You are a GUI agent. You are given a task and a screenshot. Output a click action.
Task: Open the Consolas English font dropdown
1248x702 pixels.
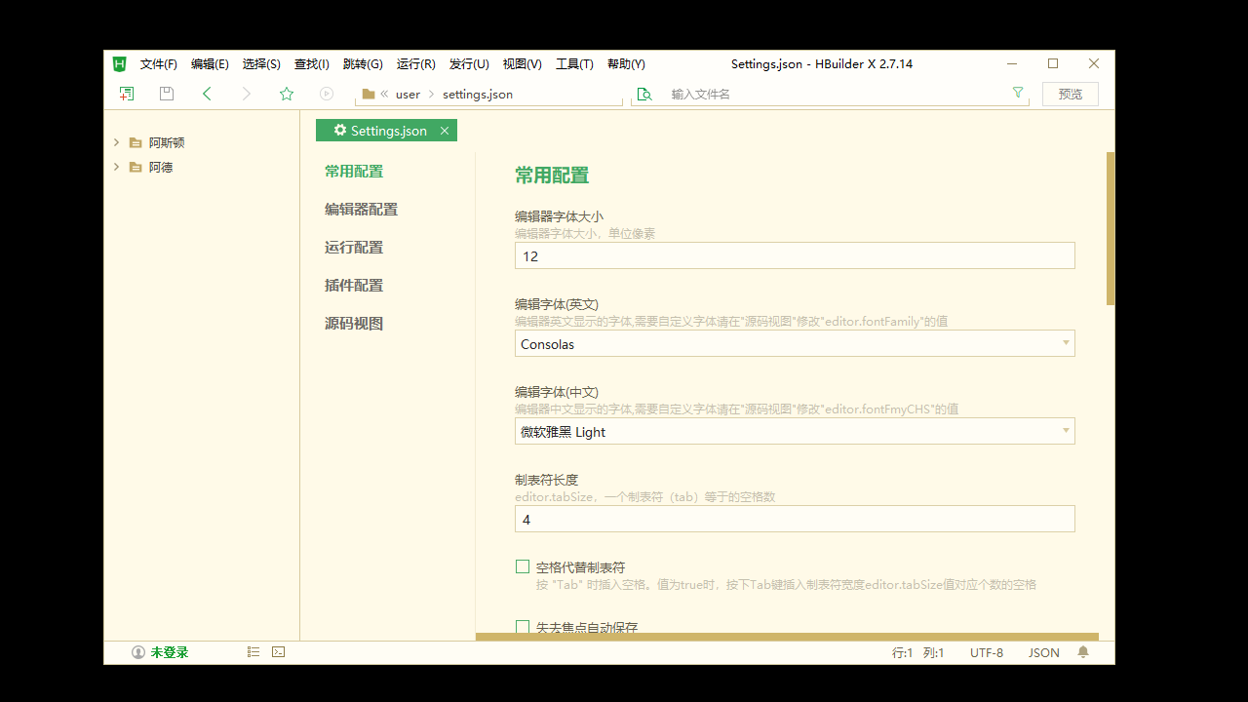coord(1066,343)
